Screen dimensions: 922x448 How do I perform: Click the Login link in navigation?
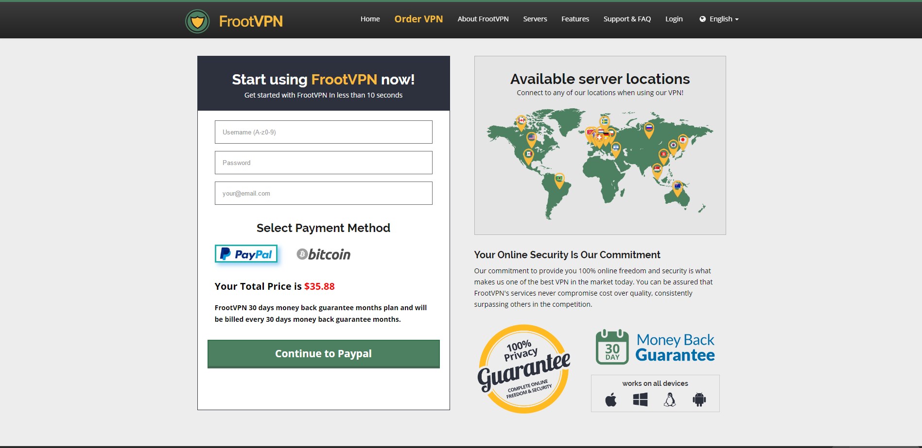pyautogui.click(x=674, y=19)
